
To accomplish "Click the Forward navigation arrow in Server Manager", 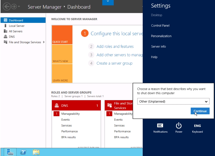I will click(x=14, y=6).
